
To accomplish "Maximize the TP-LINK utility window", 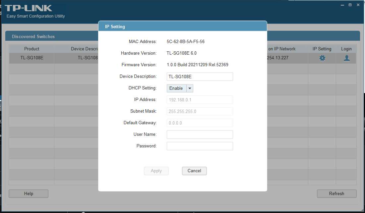I will click(350, 5).
